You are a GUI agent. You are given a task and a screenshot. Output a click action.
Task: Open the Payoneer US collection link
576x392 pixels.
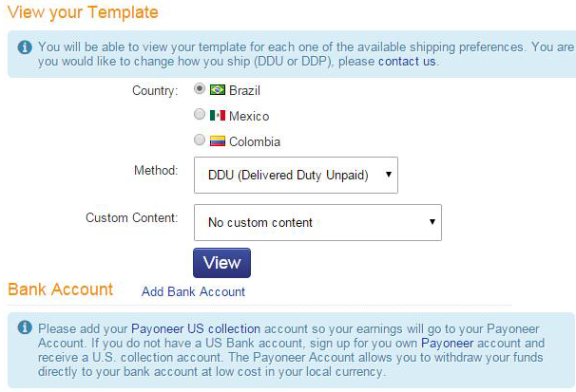pyautogui.click(x=196, y=329)
